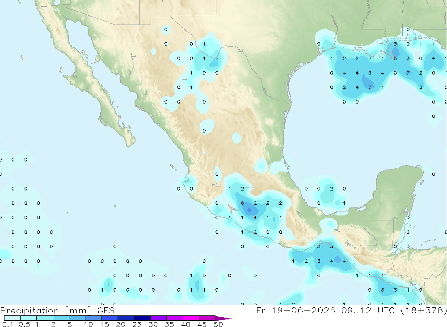447x327 pixels.
Task: Click the 'GFS' model label
Action: click(106, 310)
